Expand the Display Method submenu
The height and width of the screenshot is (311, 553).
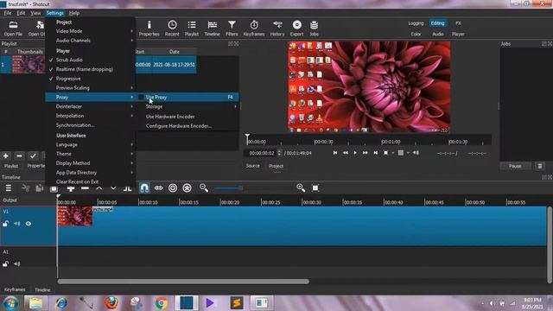coord(90,163)
